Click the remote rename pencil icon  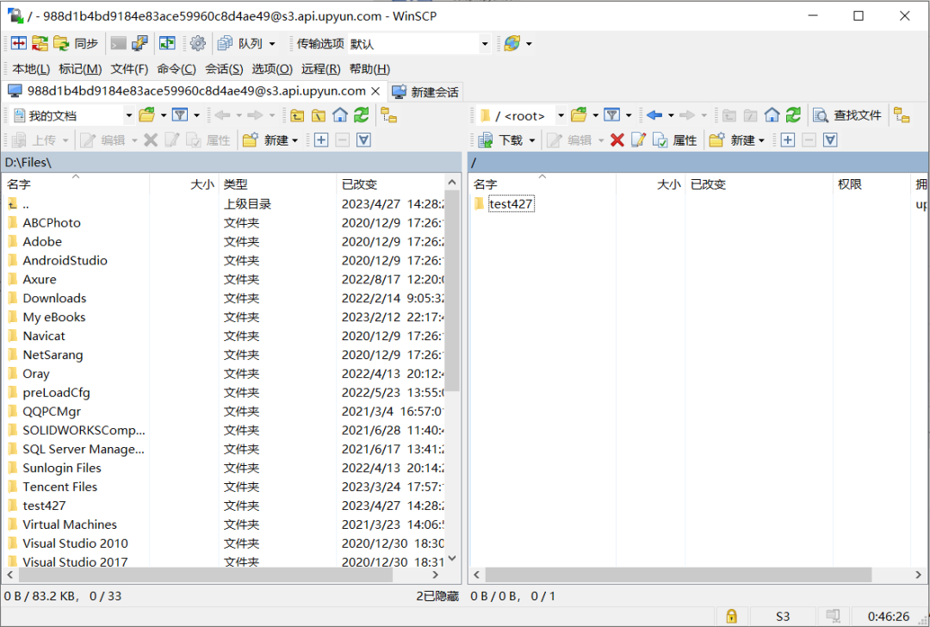[x=638, y=140]
